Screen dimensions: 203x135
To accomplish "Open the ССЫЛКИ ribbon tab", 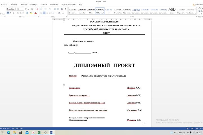I will (44, 5).
